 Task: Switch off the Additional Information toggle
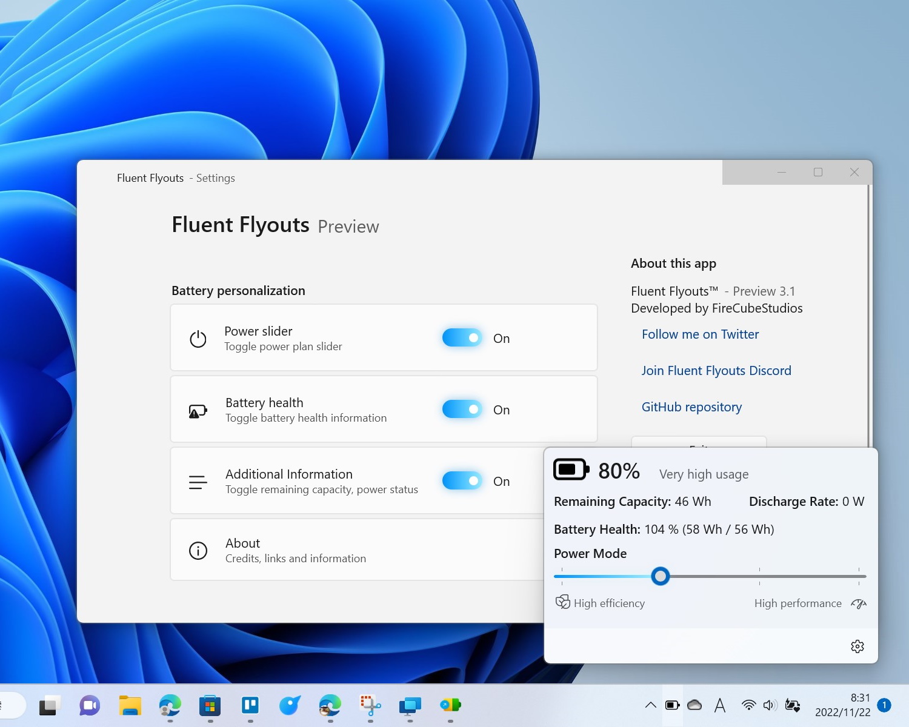(x=462, y=480)
